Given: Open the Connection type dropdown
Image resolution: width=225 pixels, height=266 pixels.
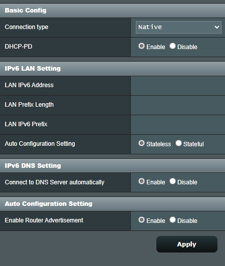Looking at the screenshot, I should click(178, 27).
